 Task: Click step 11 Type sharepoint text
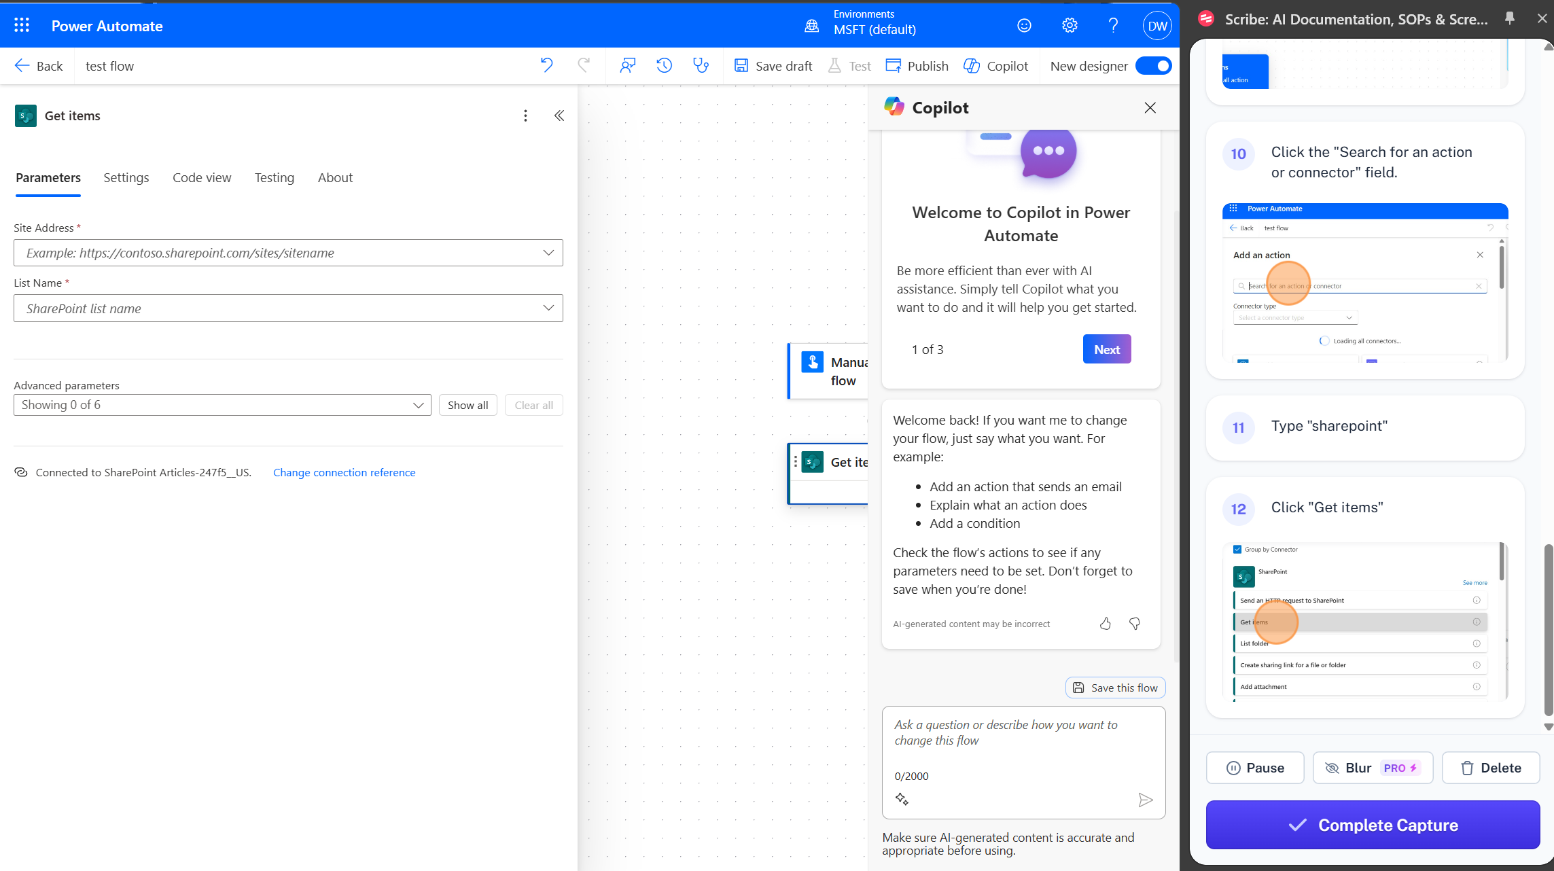click(1329, 426)
